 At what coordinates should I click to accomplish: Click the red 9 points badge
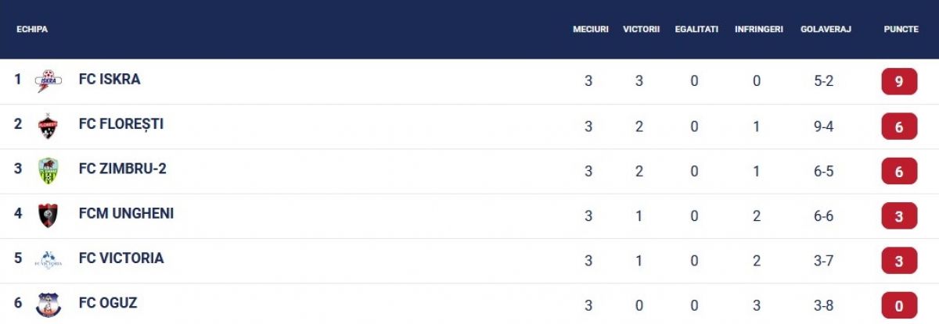[x=899, y=81]
